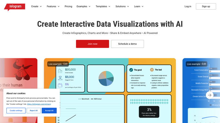Open the Solutions menu
The width and height of the screenshot is (220, 123).
(x=122, y=6)
